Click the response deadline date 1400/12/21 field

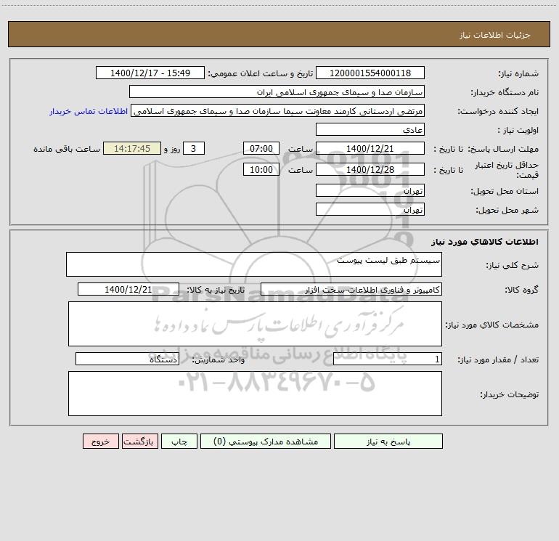coord(370,148)
